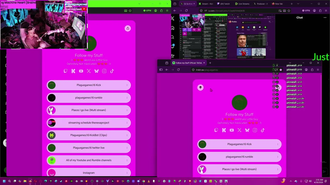The width and height of the screenshot is (330, 185).
Task: Open Instagram link button in left window
Action: [89, 173]
